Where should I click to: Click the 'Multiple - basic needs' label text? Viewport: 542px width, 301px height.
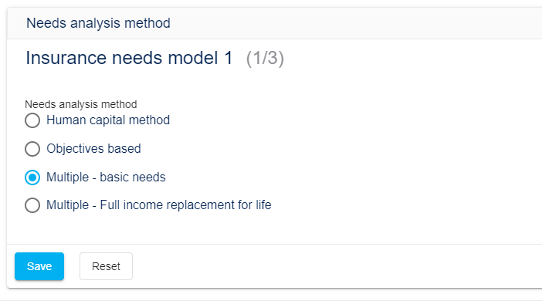106,178
